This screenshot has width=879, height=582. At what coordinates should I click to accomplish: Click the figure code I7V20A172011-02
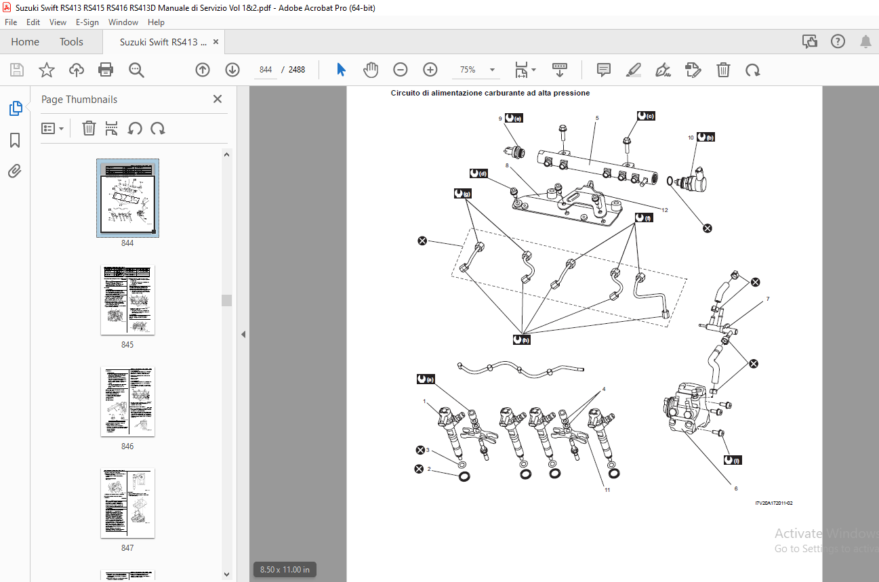point(774,503)
